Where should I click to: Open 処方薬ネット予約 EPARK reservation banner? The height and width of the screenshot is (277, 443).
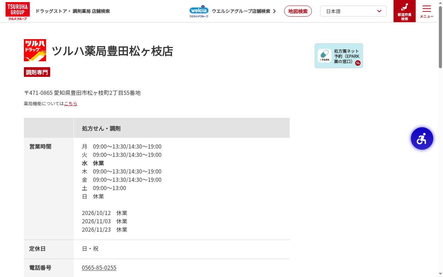pos(339,56)
